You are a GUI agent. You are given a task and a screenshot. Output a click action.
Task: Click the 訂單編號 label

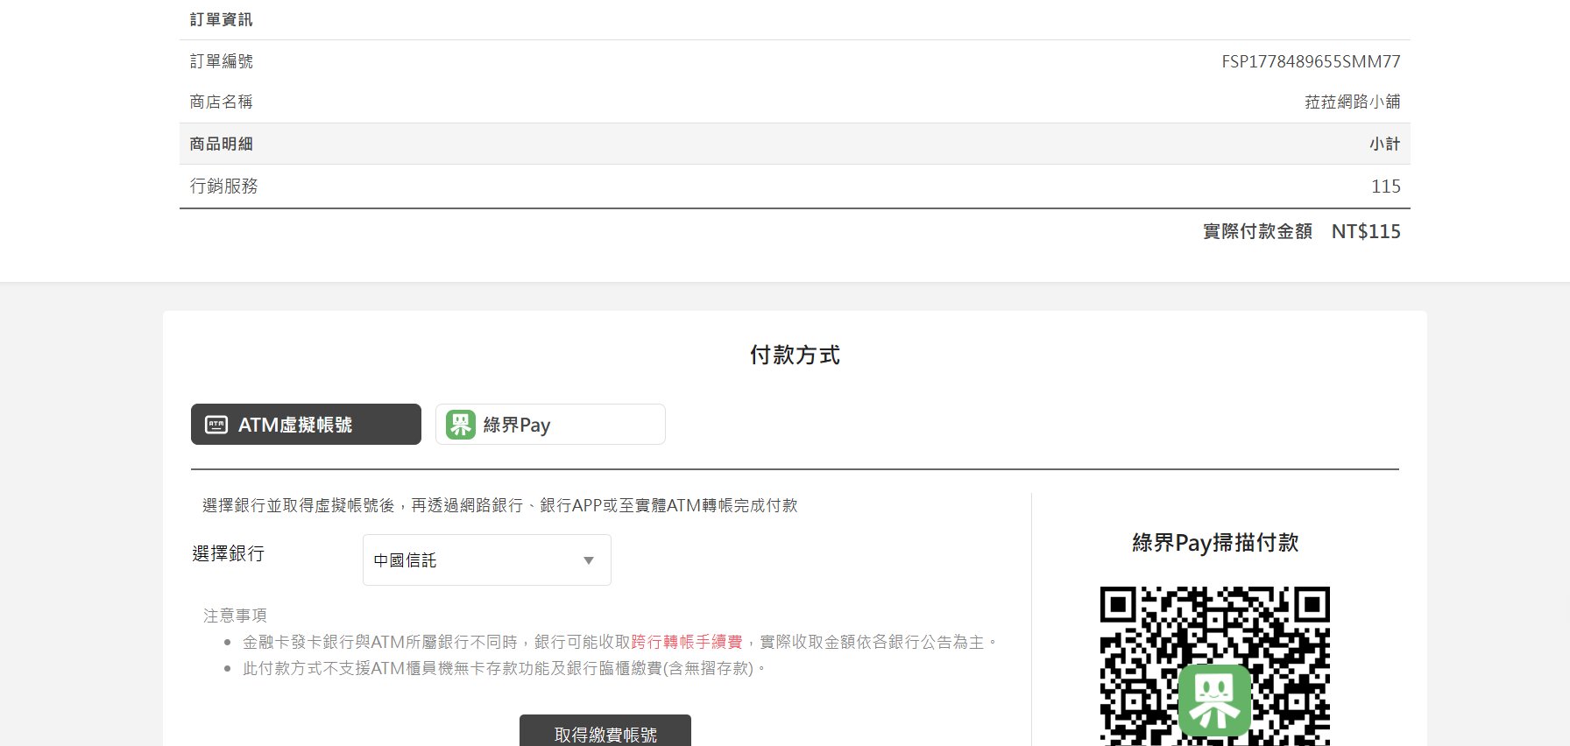coord(221,61)
